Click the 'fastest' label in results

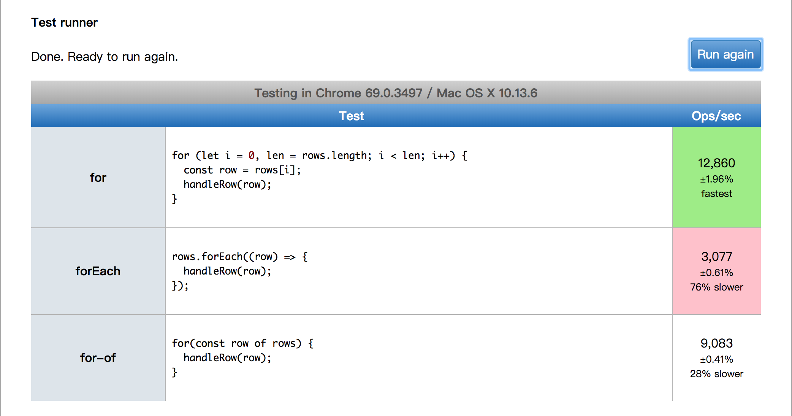716,193
